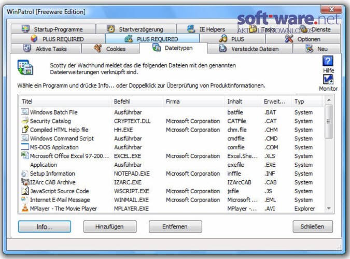Sort list by Inhalt column header
Image resolution: width=350 pixels, height=259 pixels.
243,102
